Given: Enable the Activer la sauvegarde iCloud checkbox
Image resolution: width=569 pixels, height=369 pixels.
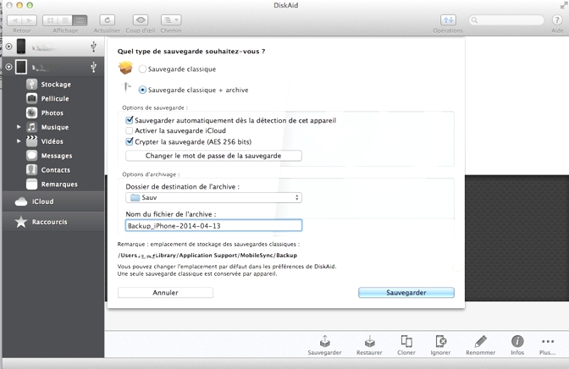Looking at the screenshot, I should [129, 131].
